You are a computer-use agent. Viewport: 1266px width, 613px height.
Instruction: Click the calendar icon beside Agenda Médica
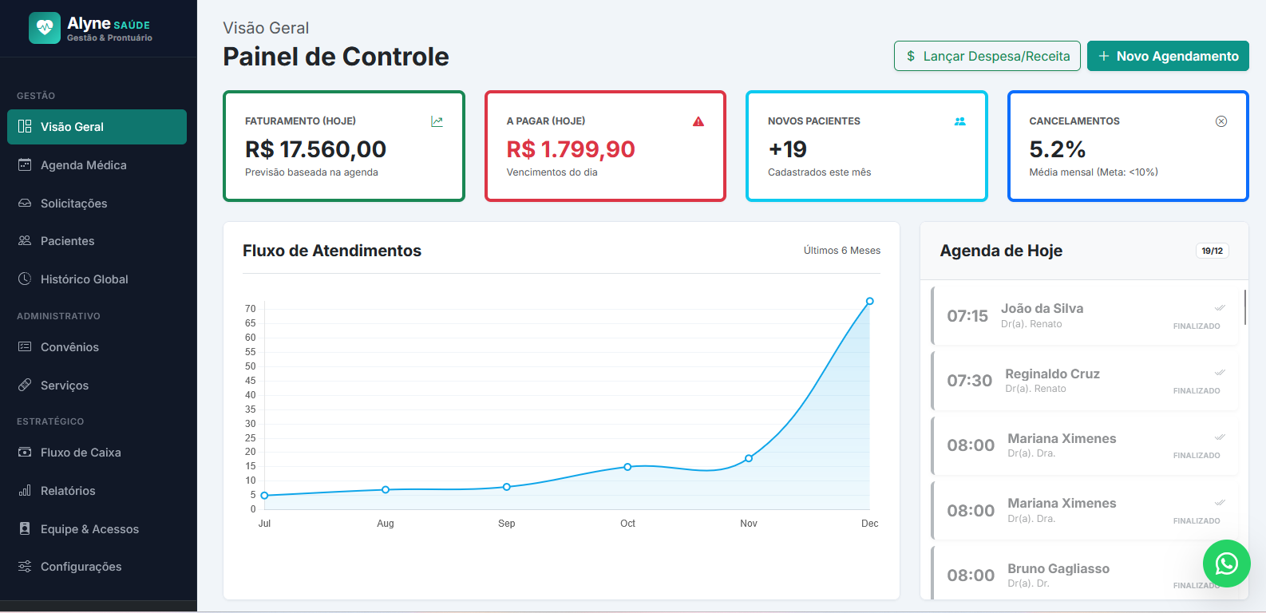coord(25,165)
